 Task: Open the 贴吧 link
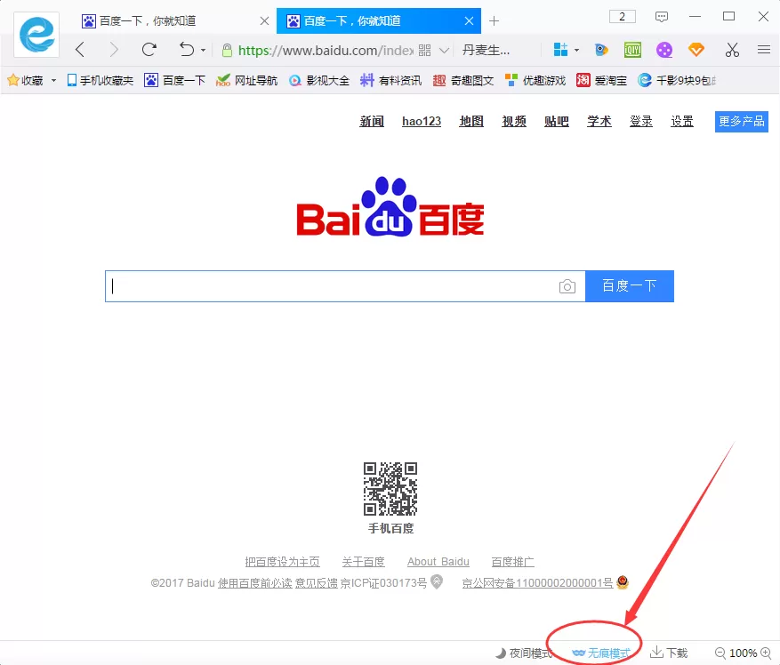click(x=556, y=122)
